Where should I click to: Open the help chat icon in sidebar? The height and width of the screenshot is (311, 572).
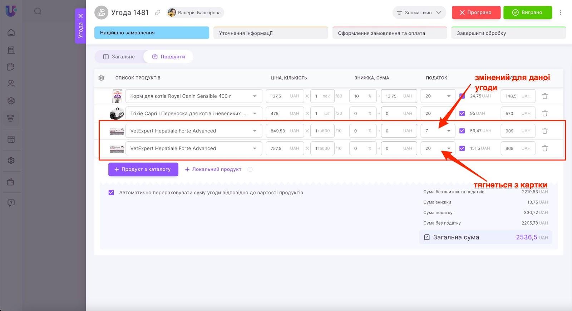11,203
